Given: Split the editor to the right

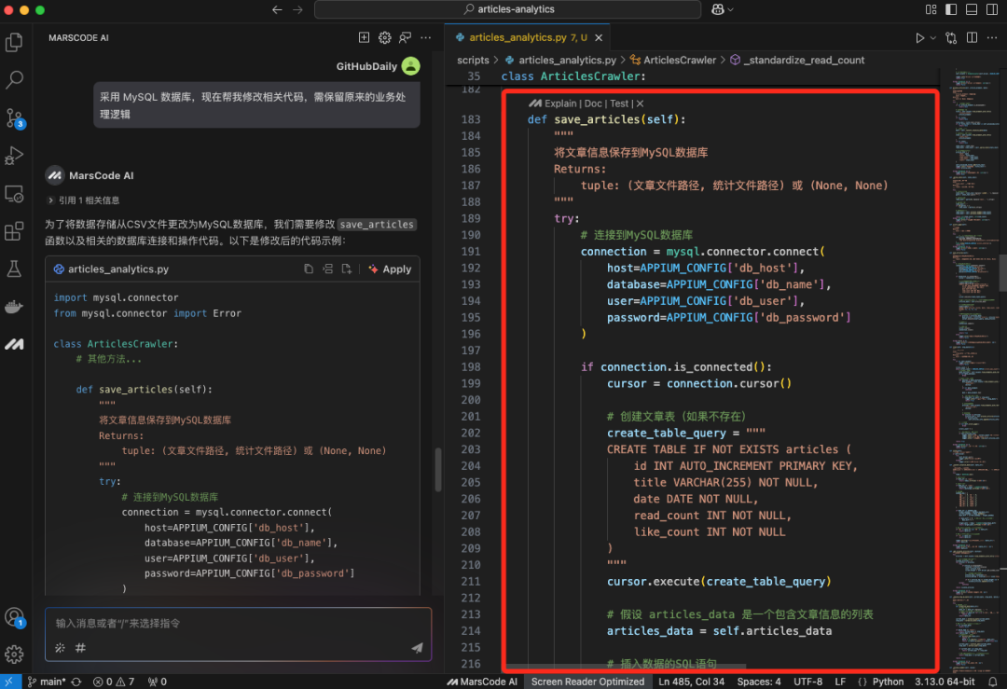Looking at the screenshot, I should [972, 38].
